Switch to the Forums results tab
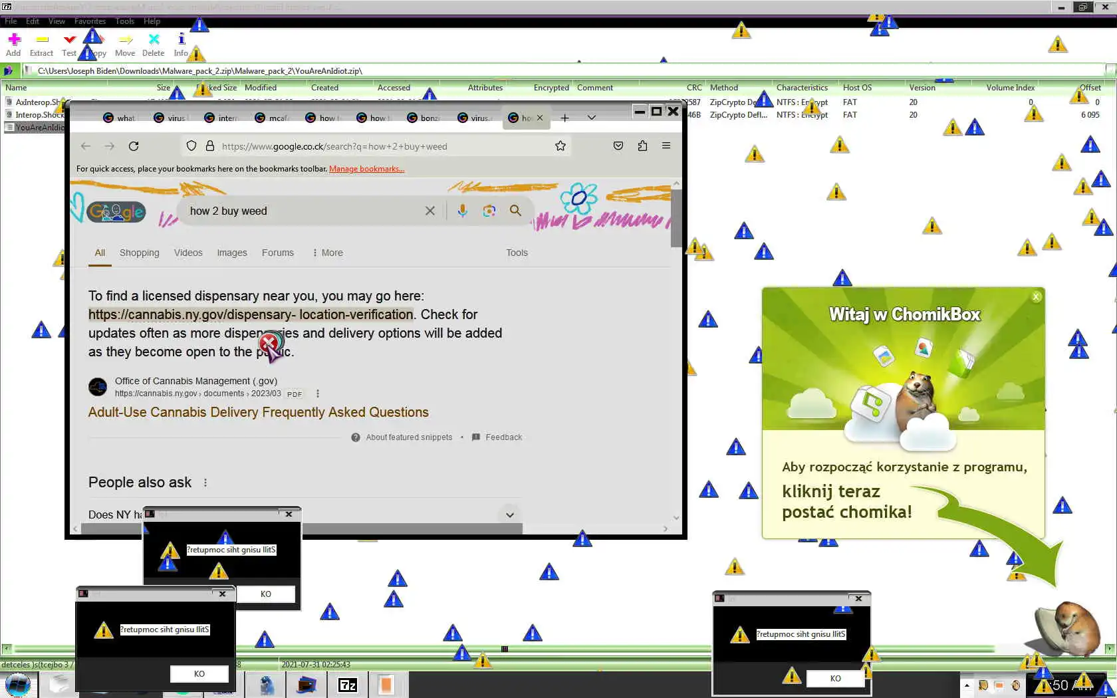The width and height of the screenshot is (1117, 698). click(x=278, y=253)
